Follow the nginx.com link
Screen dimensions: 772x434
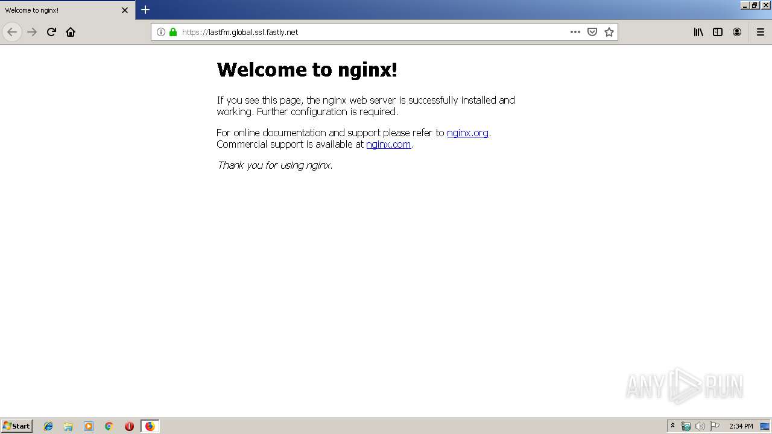pos(388,144)
